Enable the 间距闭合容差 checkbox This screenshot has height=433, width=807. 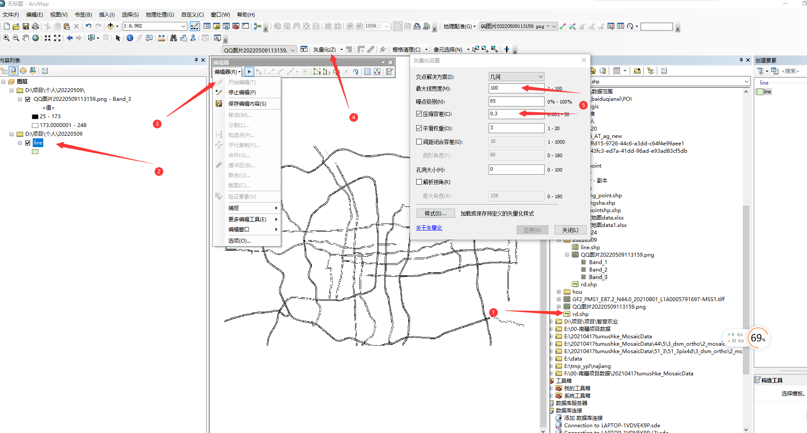click(x=419, y=142)
